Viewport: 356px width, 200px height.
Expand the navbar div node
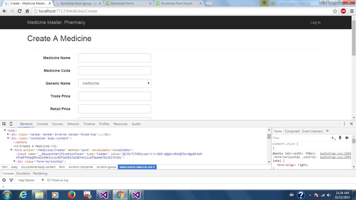(x=8, y=134)
